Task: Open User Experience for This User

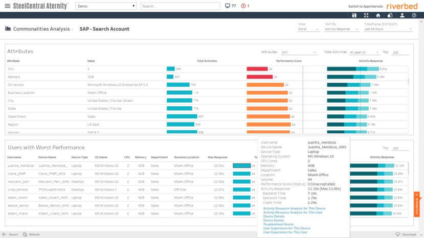Action: pyautogui.click(x=285, y=232)
